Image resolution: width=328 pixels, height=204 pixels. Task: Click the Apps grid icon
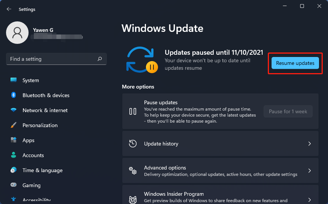[x=14, y=140]
